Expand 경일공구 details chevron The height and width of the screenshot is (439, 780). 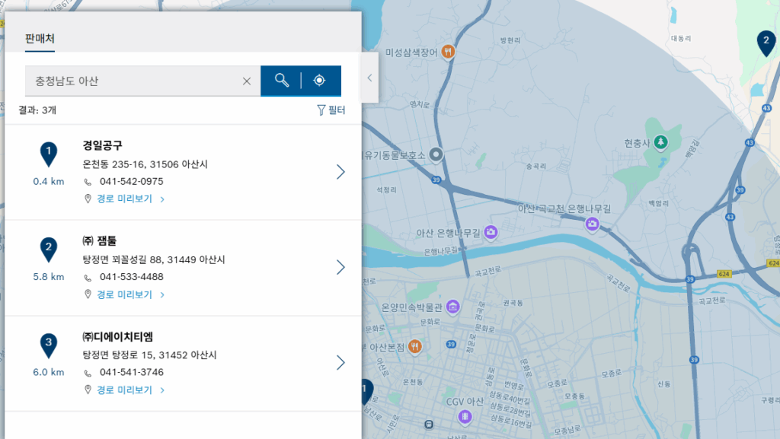[x=340, y=172]
